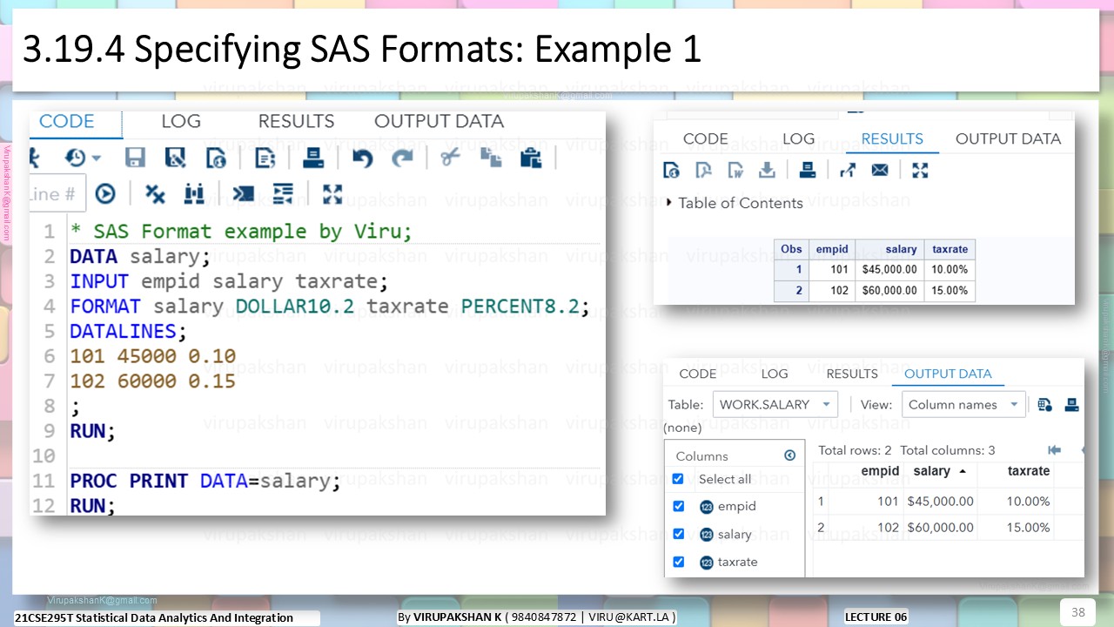Viewport: 1114px width, 627px height.
Task: Click the Save program disk icon
Action: point(135,158)
